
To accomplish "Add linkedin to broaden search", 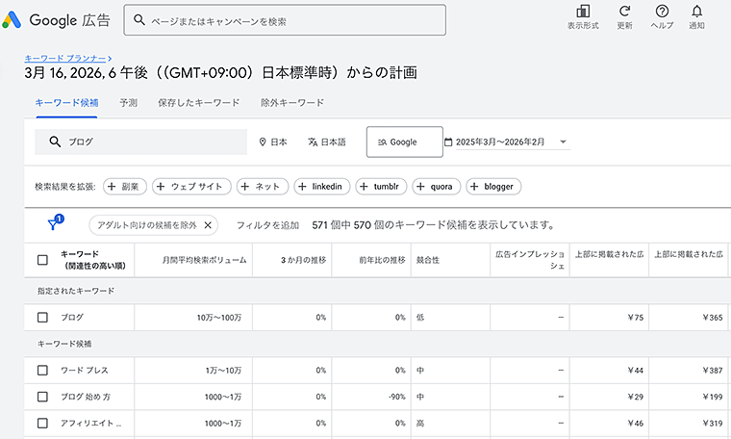I will coord(321,187).
